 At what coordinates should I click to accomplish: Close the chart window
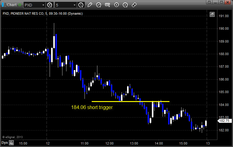click(x=227, y=2)
